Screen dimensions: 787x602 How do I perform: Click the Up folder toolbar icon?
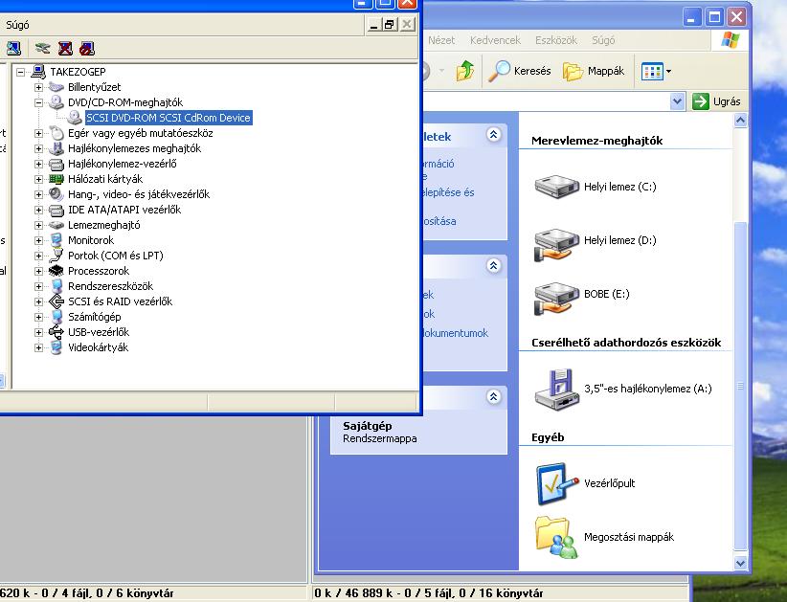point(465,71)
